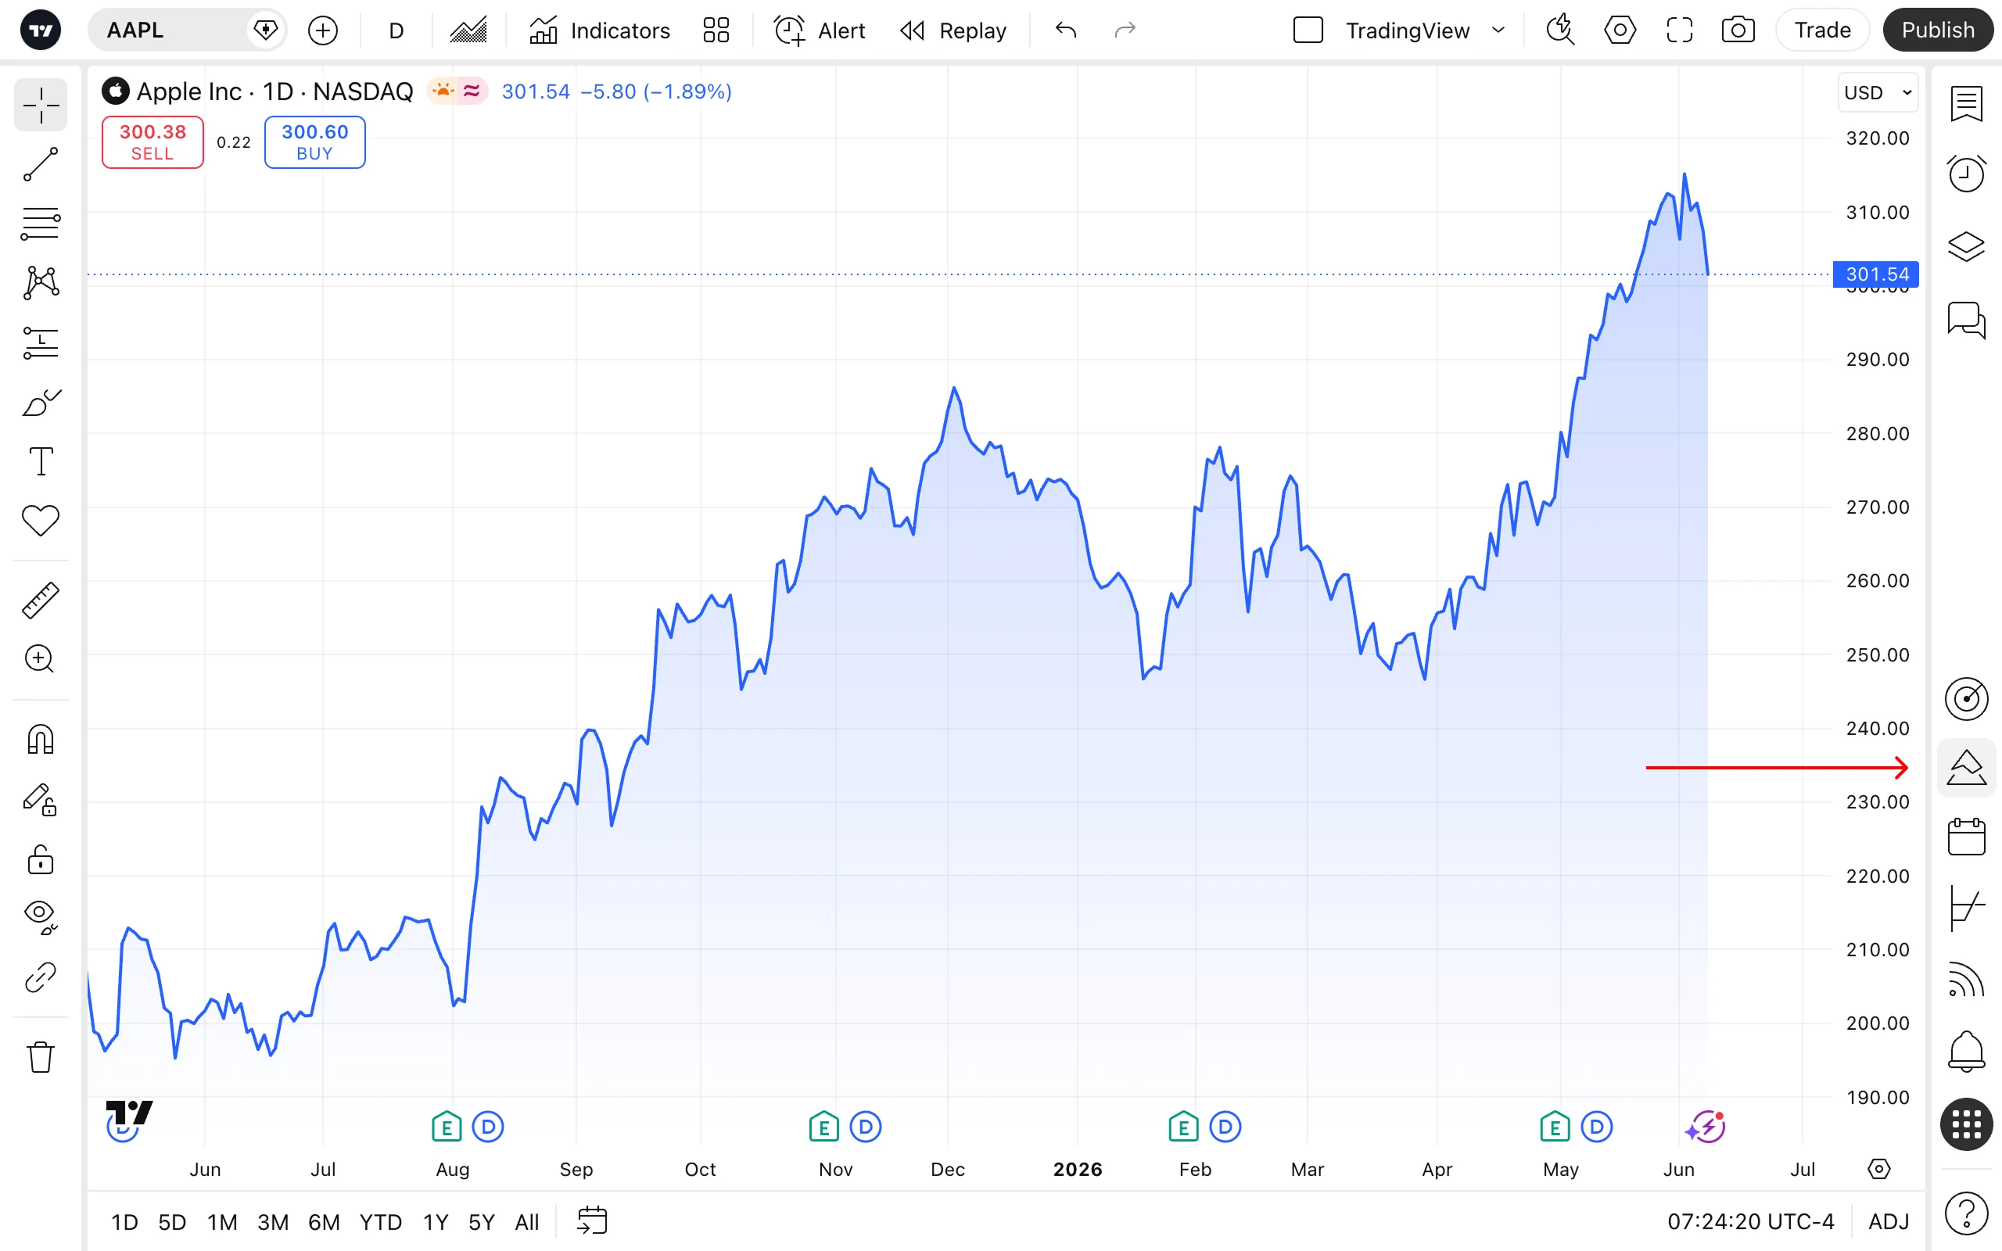Open the Fibonacci retracement tools
The image size is (2002, 1251).
(x=41, y=224)
